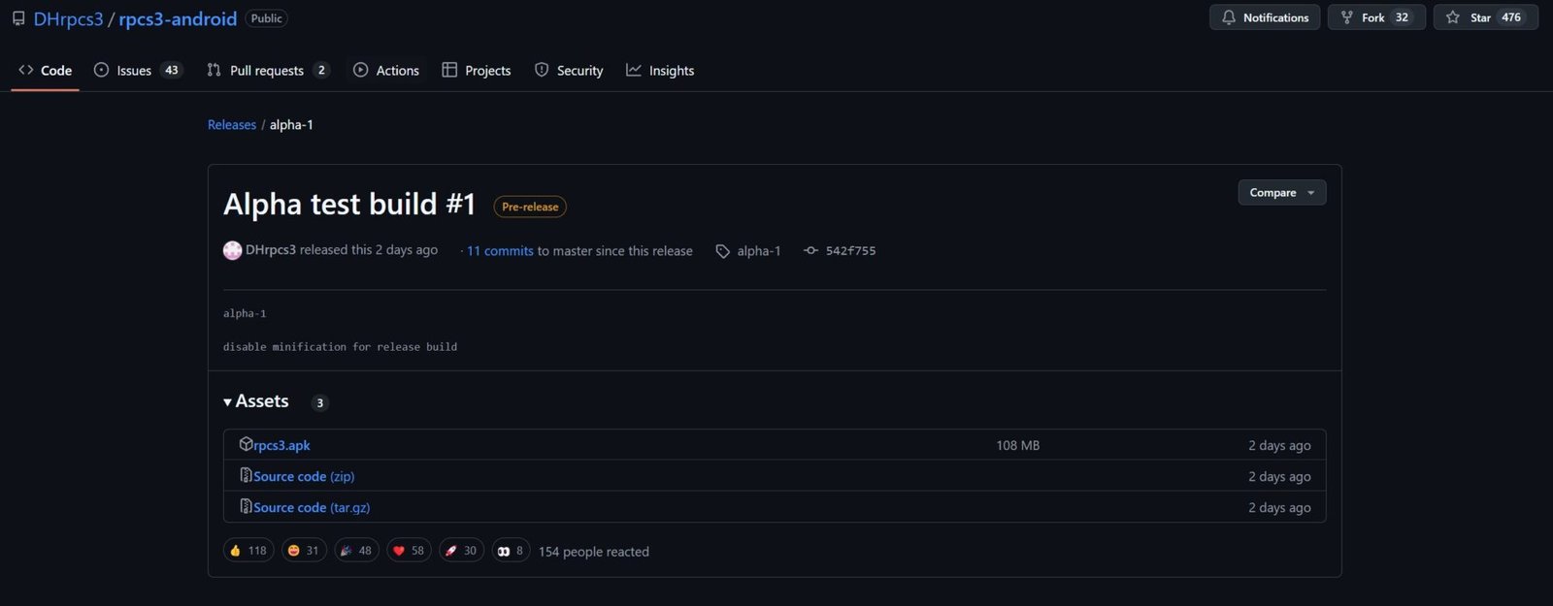Click '154 people reacted' text
1553x606 pixels.
click(x=594, y=552)
